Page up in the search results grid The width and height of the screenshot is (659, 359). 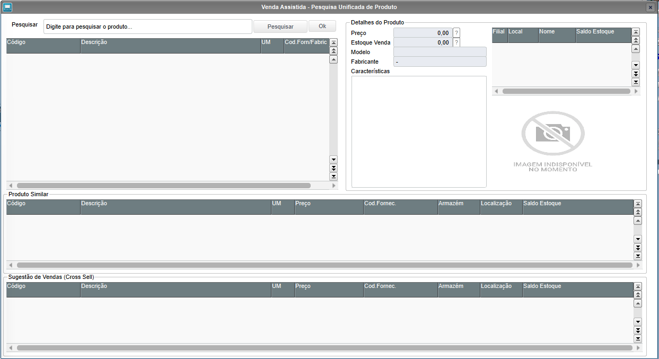point(333,51)
